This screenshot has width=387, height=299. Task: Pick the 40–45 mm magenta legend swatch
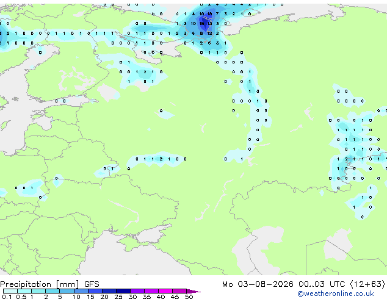point(165,291)
